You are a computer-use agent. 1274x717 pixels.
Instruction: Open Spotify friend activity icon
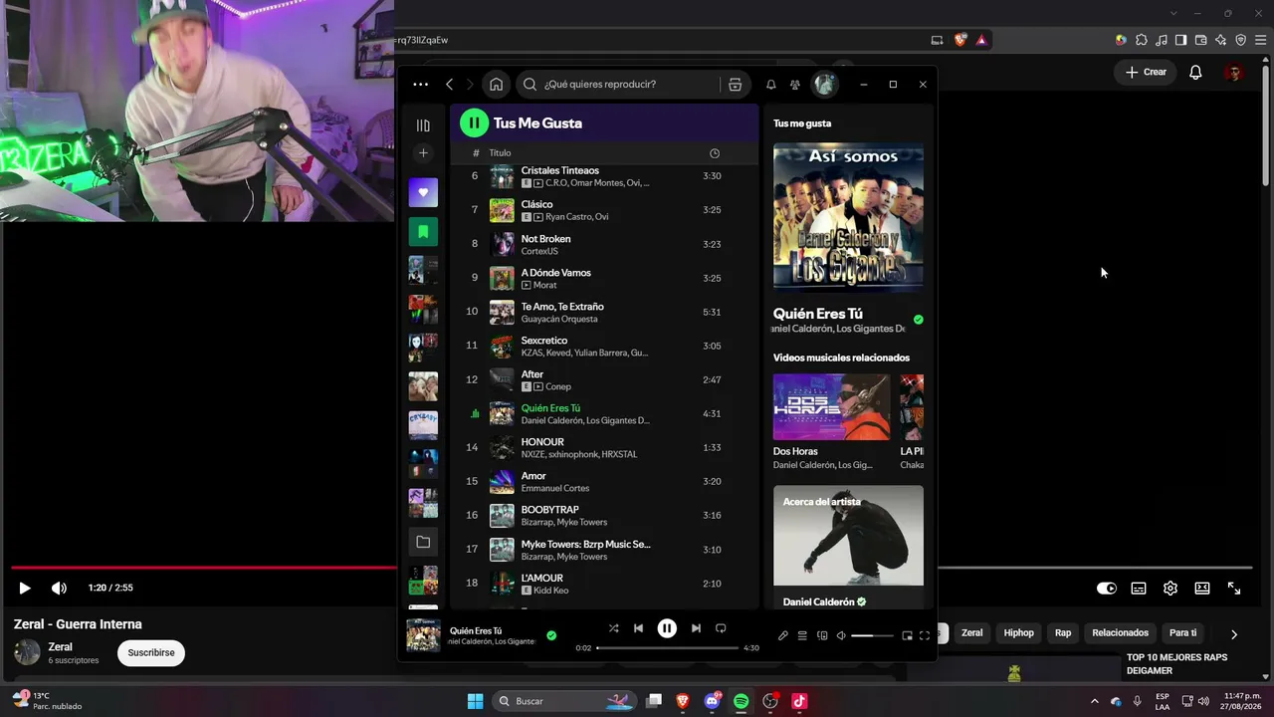(x=795, y=85)
